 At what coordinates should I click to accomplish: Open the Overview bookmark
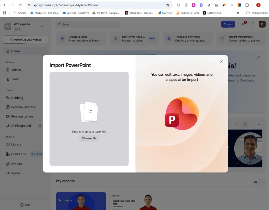tap(165, 13)
